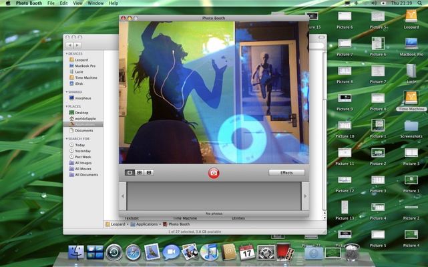The image size is (428, 267).
Task: Launch iPhoto from the Dock
Action: point(190,252)
